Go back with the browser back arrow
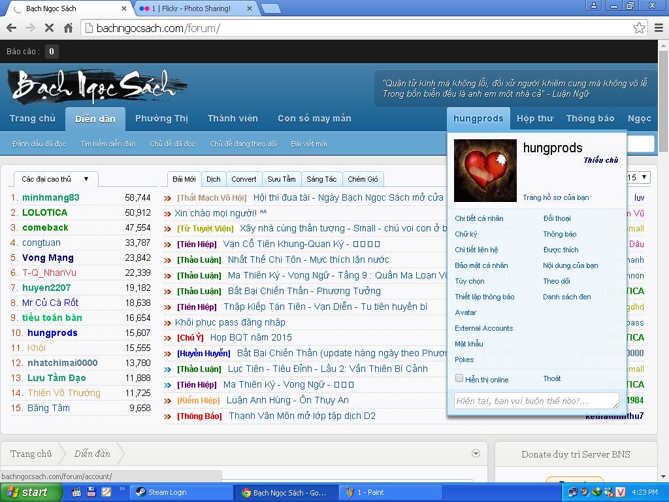Screen dimensions: 669x502 pos(11,28)
